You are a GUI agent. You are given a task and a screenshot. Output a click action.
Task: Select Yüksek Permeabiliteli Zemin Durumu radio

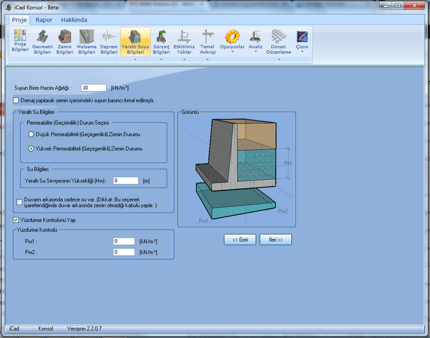pyautogui.click(x=31, y=149)
